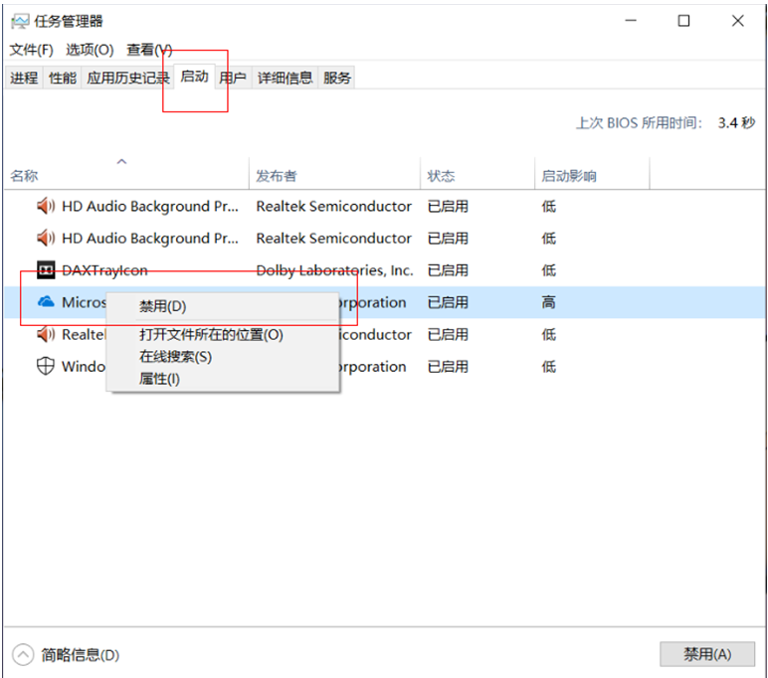Open the 详细信息 tab
Viewport: 768px width, 678px height.
[285, 78]
